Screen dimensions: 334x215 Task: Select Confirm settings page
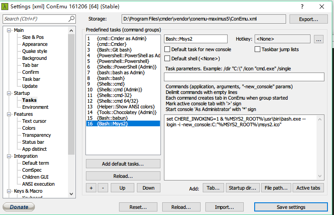(31, 72)
